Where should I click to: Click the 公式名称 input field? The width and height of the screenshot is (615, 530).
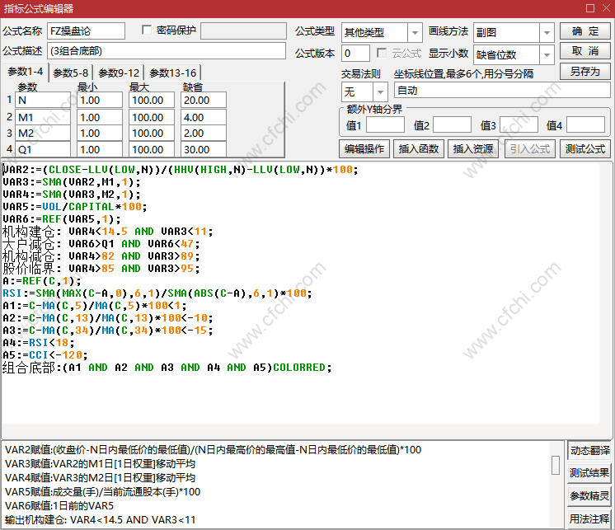(x=86, y=31)
